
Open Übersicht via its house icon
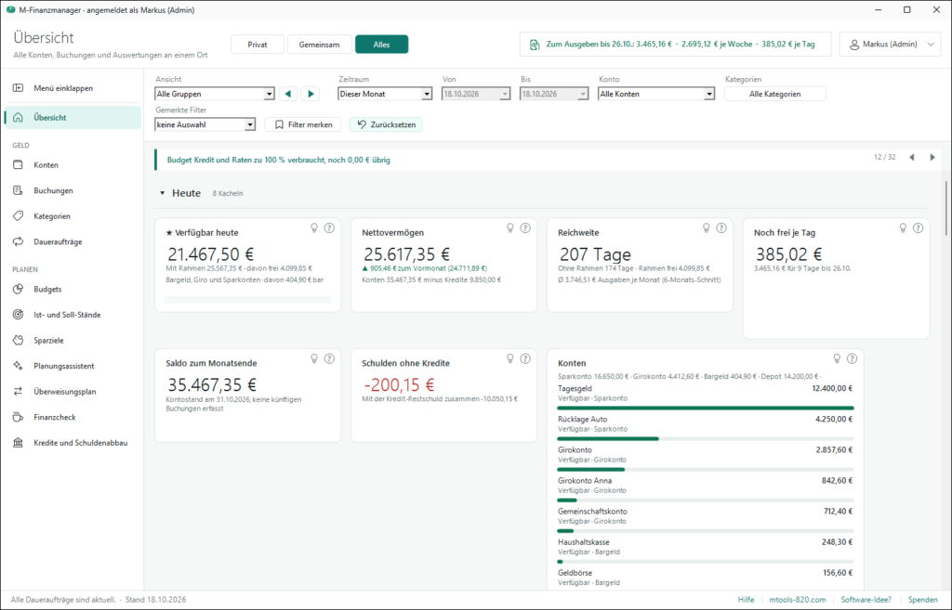coord(19,118)
